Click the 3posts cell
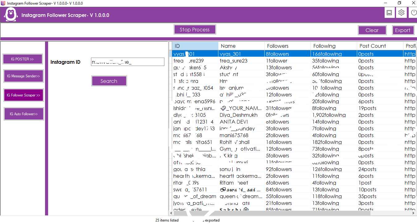The width and height of the screenshot is (417, 224). [x=380, y=203]
